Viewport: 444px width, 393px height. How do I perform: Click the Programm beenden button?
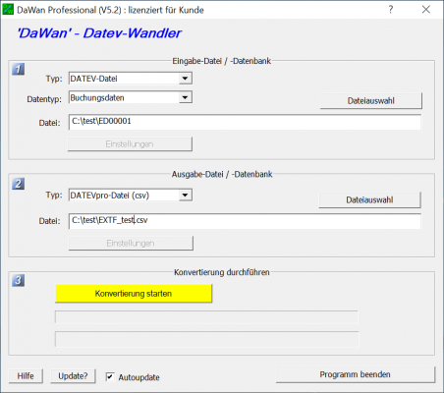(356, 374)
